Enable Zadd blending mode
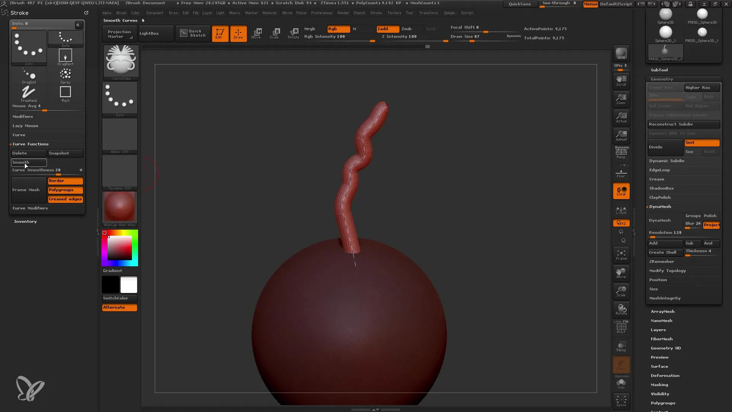This screenshot has width=732, height=412. (x=383, y=29)
